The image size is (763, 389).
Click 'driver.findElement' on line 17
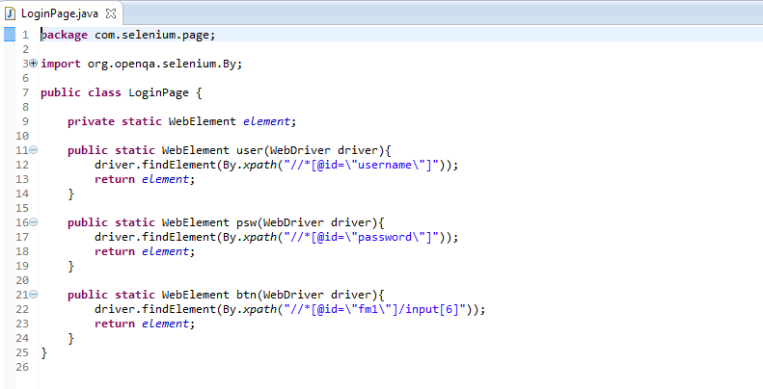coord(154,237)
